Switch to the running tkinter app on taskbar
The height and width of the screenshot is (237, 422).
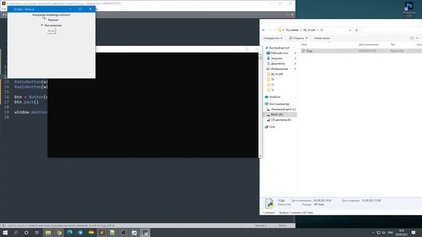tap(145, 232)
